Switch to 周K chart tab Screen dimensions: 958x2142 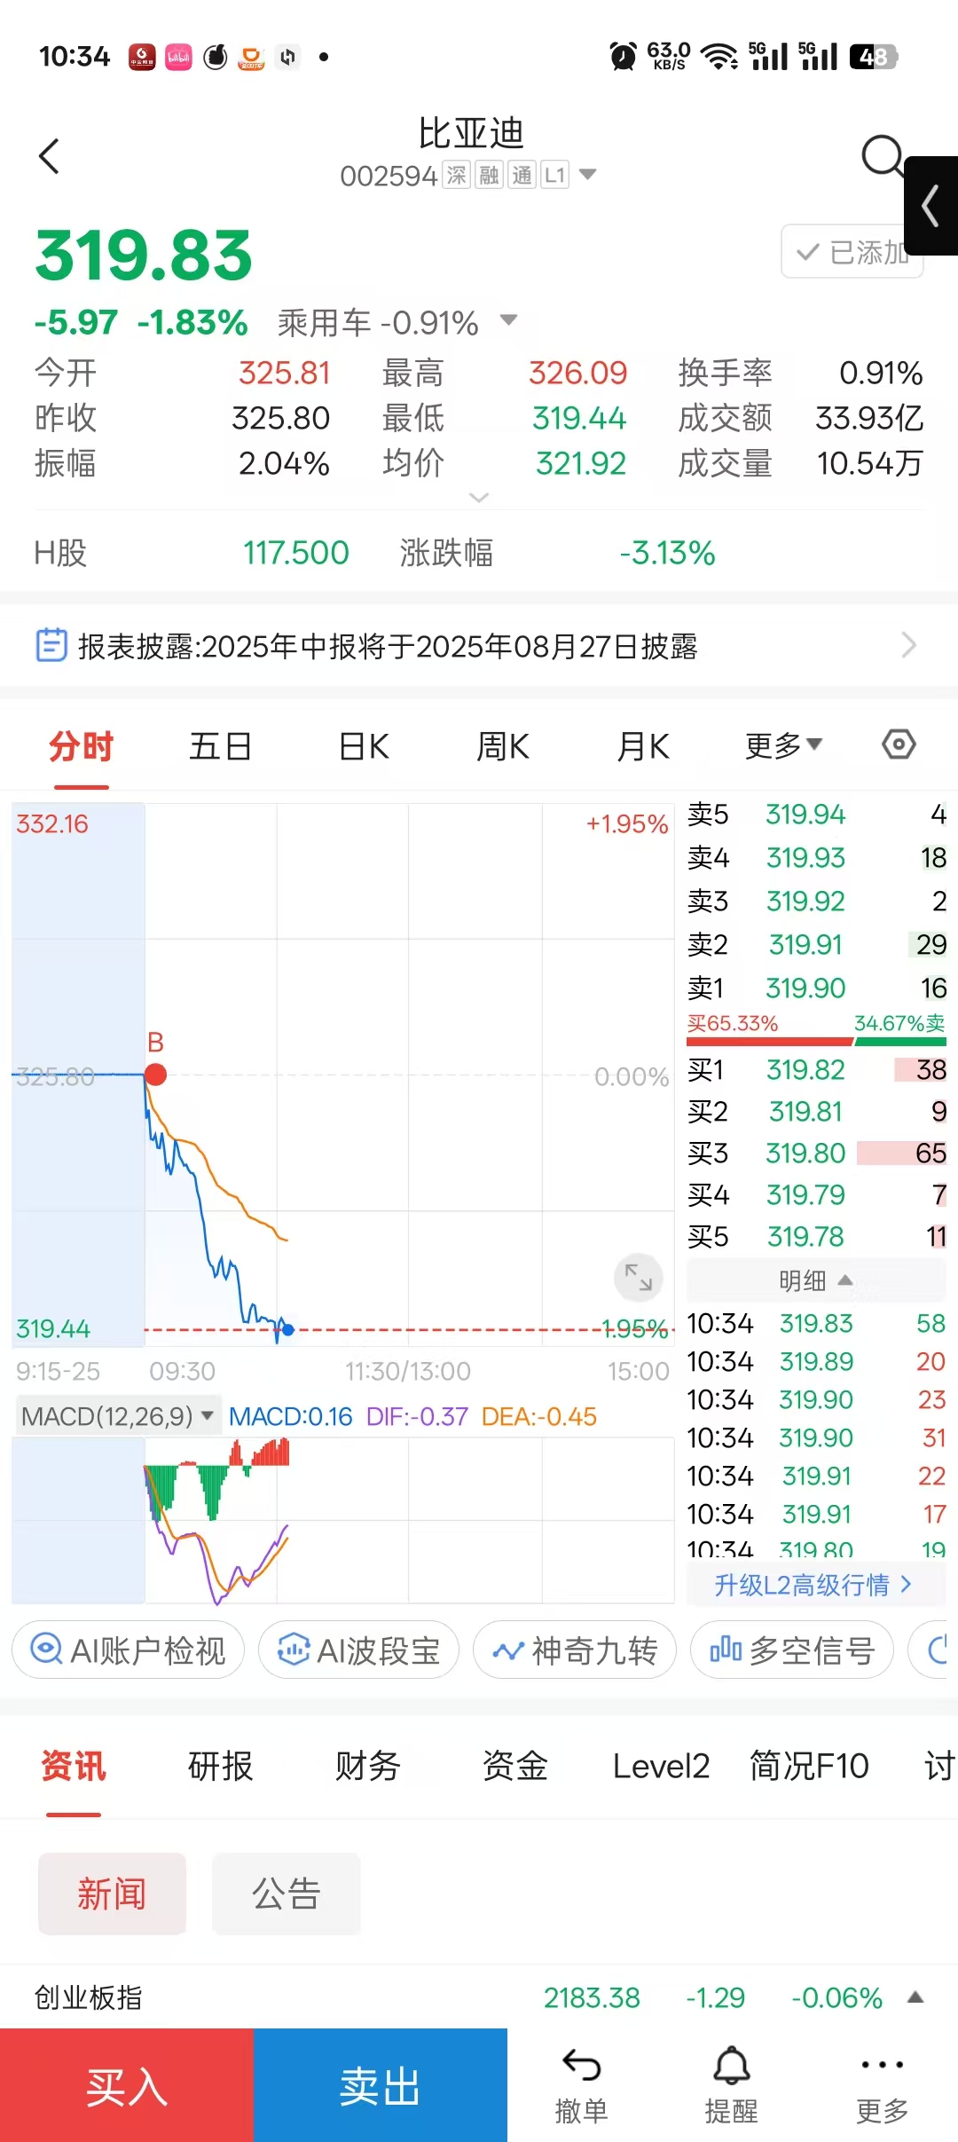pyautogui.click(x=503, y=746)
